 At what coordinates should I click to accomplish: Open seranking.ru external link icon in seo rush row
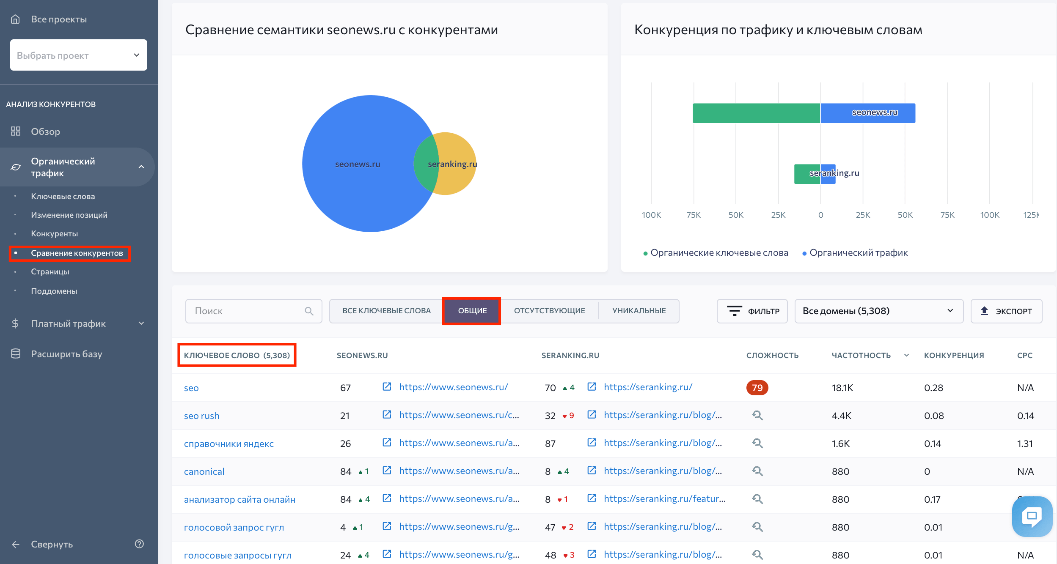tap(592, 414)
